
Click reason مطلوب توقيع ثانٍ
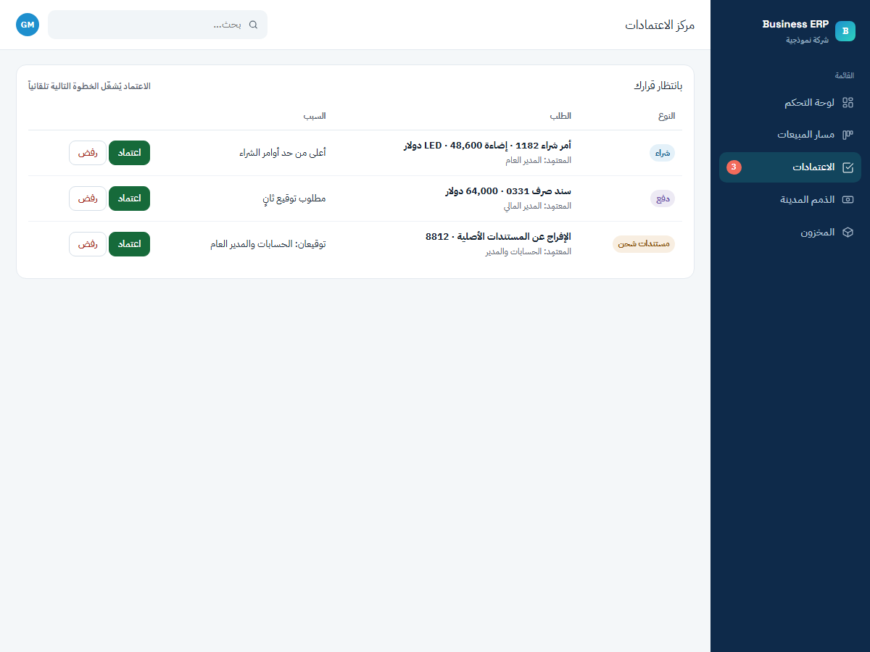[x=294, y=198]
